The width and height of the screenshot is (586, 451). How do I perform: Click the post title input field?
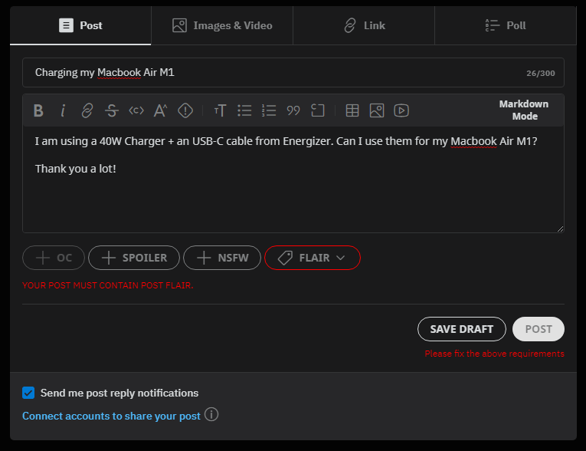[293, 73]
